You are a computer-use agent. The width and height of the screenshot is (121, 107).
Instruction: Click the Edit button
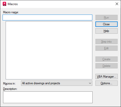pyautogui.click(x=106, y=48)
